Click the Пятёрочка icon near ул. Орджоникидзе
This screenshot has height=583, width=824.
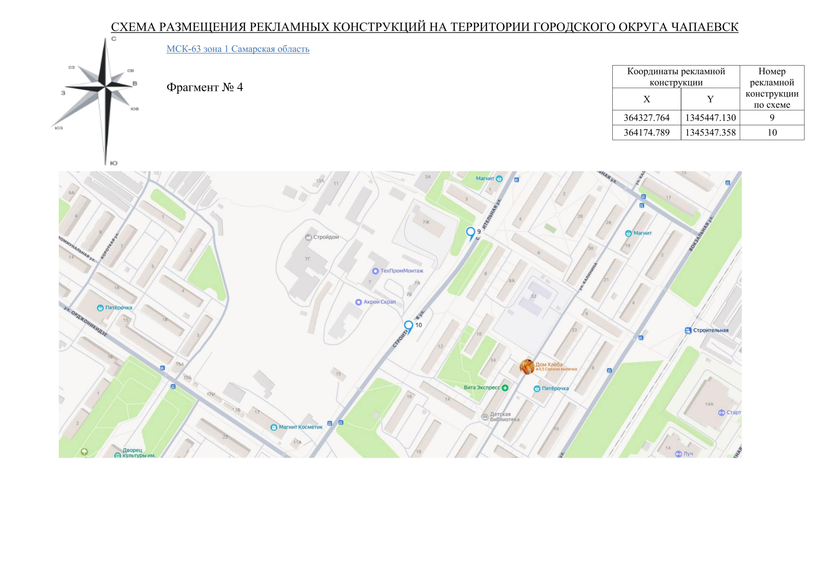100,308
